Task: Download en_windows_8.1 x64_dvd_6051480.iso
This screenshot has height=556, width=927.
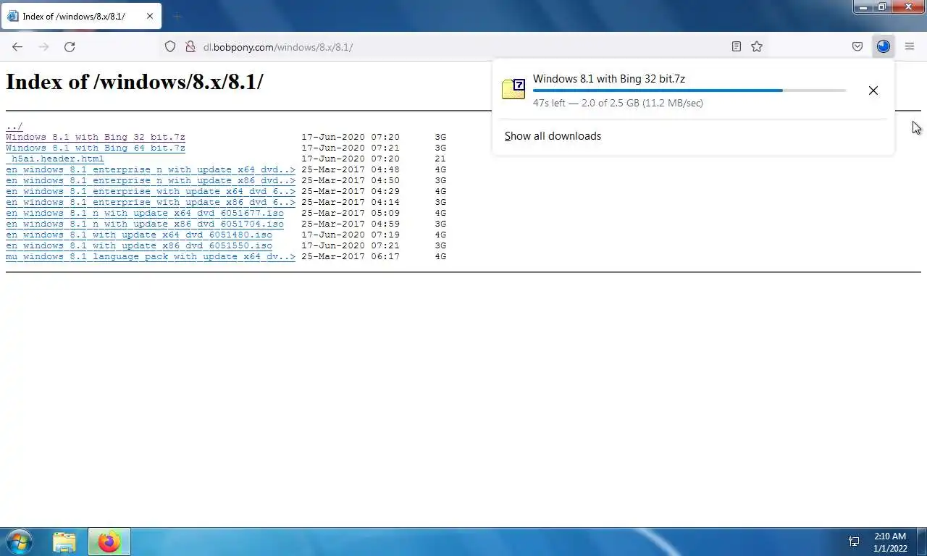Action: click(x=139, y=235)
